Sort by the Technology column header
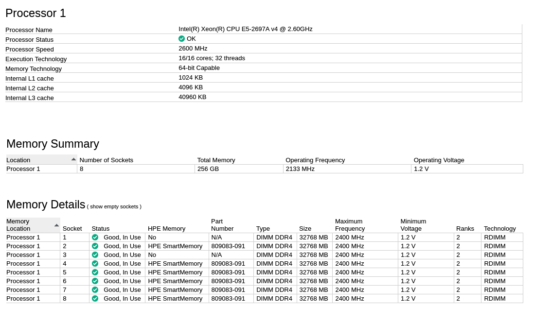Viewport: 534px width, 323px height. [500, 228]
